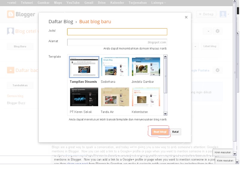The height and width of the screenshot is (180, 240).
Task: Open Telusuri in the Google bar
Action: [27, 3]
